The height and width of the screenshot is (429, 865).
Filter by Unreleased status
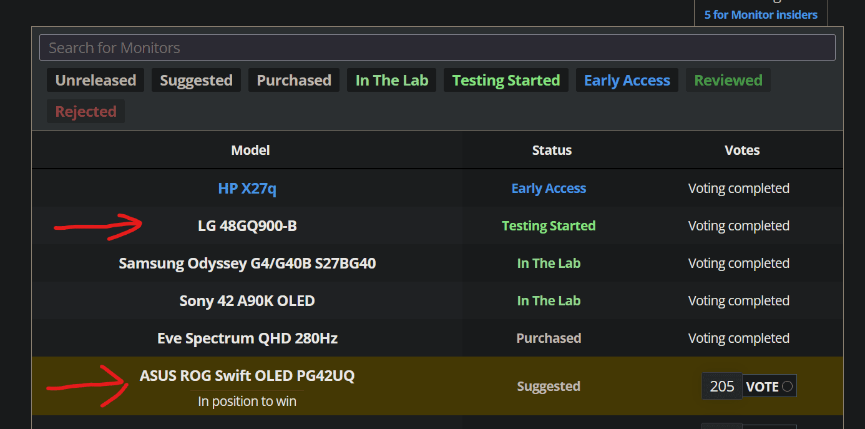click(x=95, y=80)
